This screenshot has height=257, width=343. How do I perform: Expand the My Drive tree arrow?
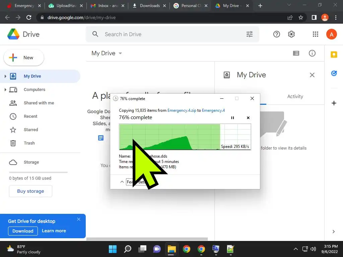tap(5, 76)
